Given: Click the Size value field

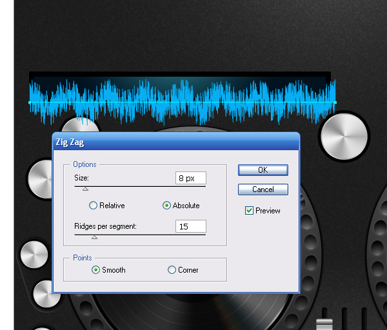Looking at the screenshot, I should (191, 178).
